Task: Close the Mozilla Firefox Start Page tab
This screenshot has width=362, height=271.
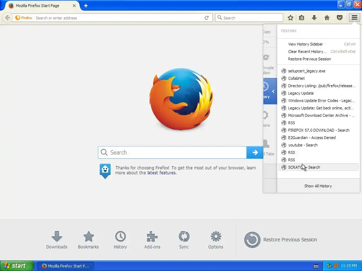Action: point(74,6)
